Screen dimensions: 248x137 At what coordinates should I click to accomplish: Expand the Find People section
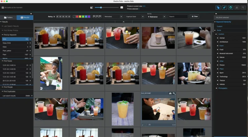tap(2, 87)
